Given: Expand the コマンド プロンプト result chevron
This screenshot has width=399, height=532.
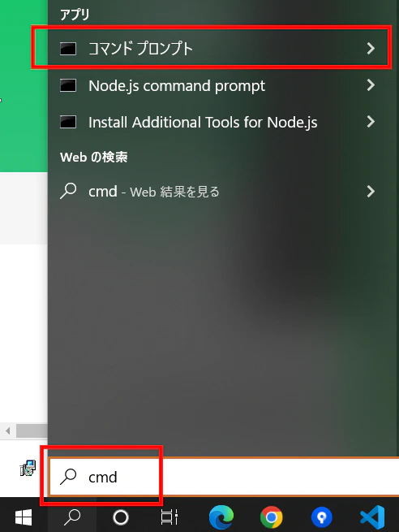Looking at the screenshot, I should 371,48.
